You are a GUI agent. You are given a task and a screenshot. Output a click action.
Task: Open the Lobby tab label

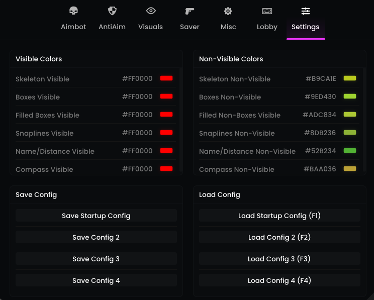[x=267, y=27]
